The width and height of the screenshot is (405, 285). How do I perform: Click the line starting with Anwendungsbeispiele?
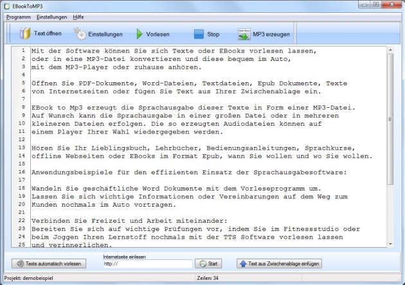pyautogui.click(x=161, y=171)
